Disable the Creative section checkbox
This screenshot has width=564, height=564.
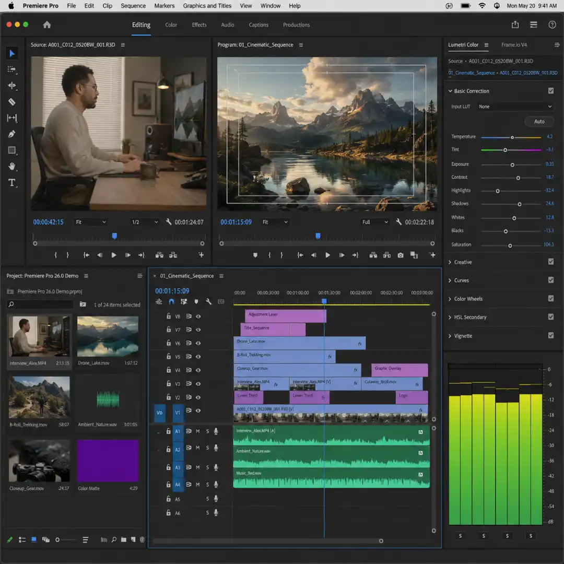pyautogui.click(x=551, y=262)
